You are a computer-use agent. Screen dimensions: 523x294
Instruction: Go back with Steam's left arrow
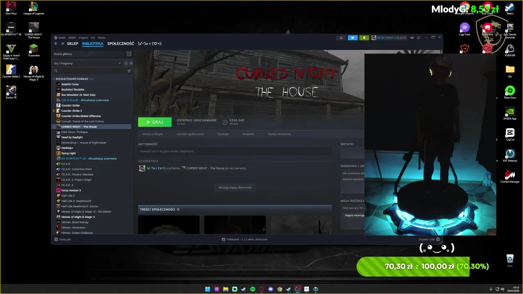[56, 44]
